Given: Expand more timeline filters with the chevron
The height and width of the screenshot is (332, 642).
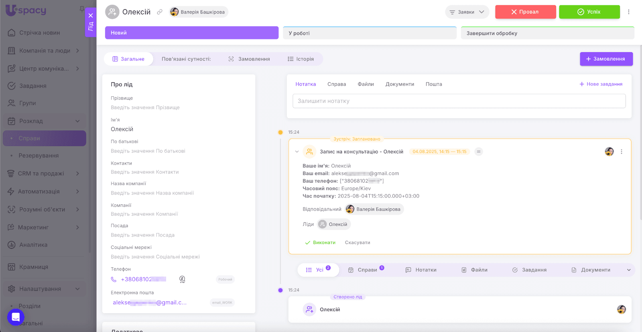Looking at the screenshot, I should (x=629, y=270).
